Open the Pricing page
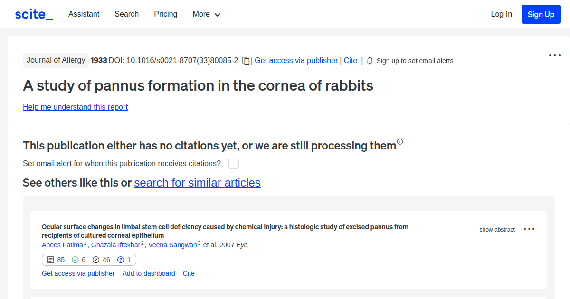 (165, 14)
